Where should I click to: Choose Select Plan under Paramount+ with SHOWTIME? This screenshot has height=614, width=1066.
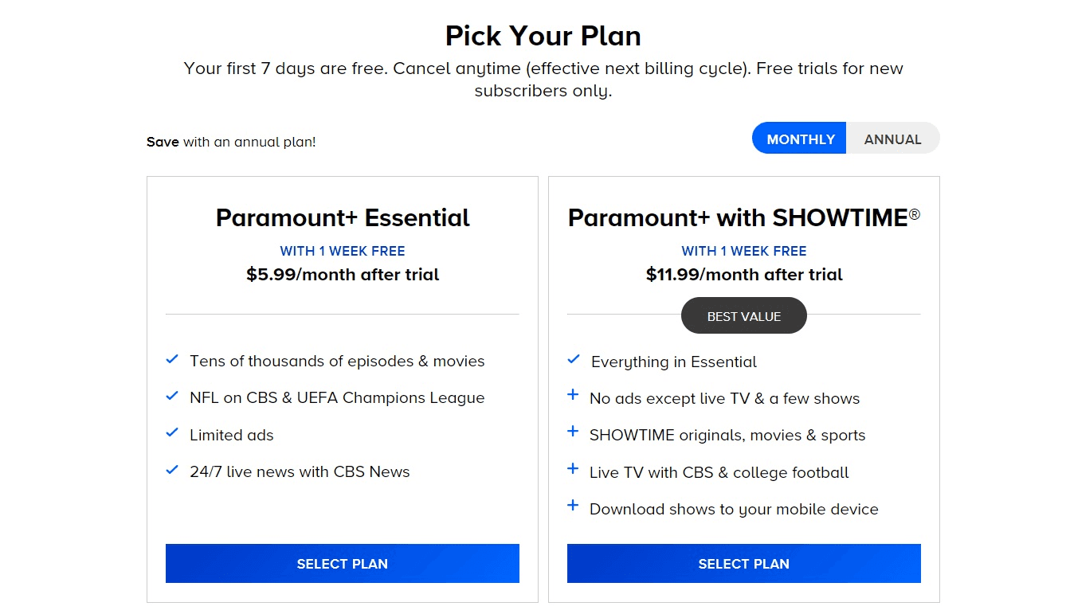(743, 564)
